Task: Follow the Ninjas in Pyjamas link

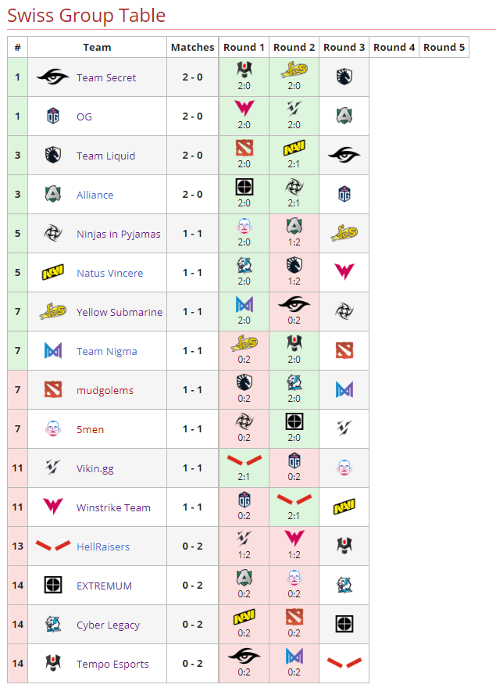Action: click(x=118, y=234)
